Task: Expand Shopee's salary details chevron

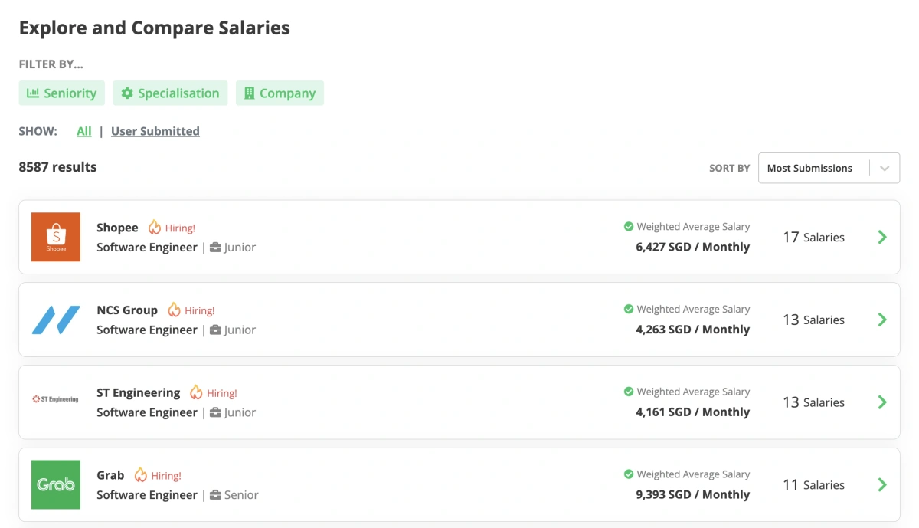Action: coord(881,237)
